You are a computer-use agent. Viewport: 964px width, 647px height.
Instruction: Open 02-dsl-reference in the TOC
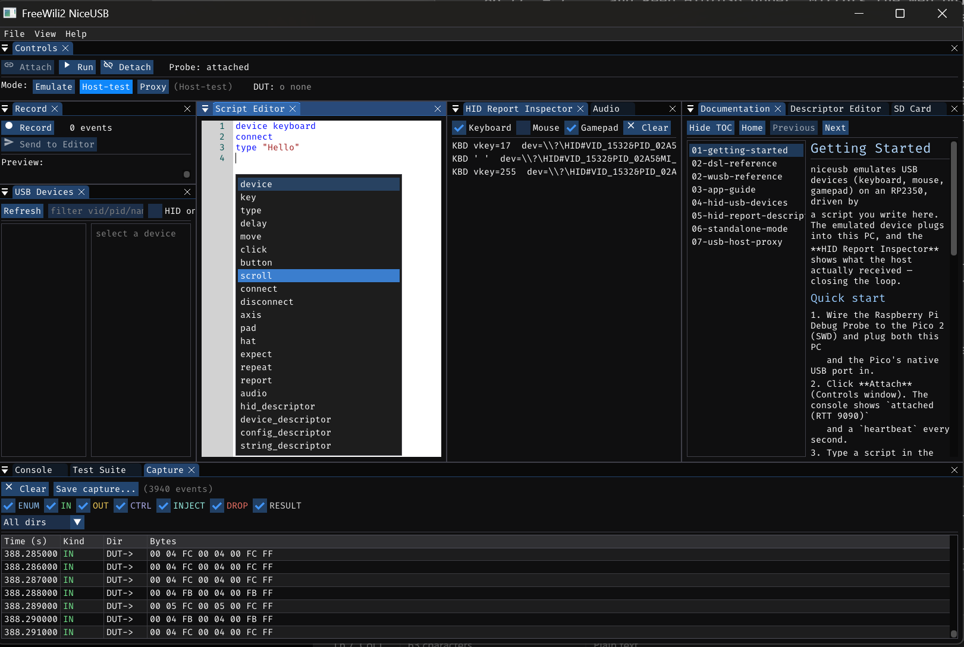[746, 163]
